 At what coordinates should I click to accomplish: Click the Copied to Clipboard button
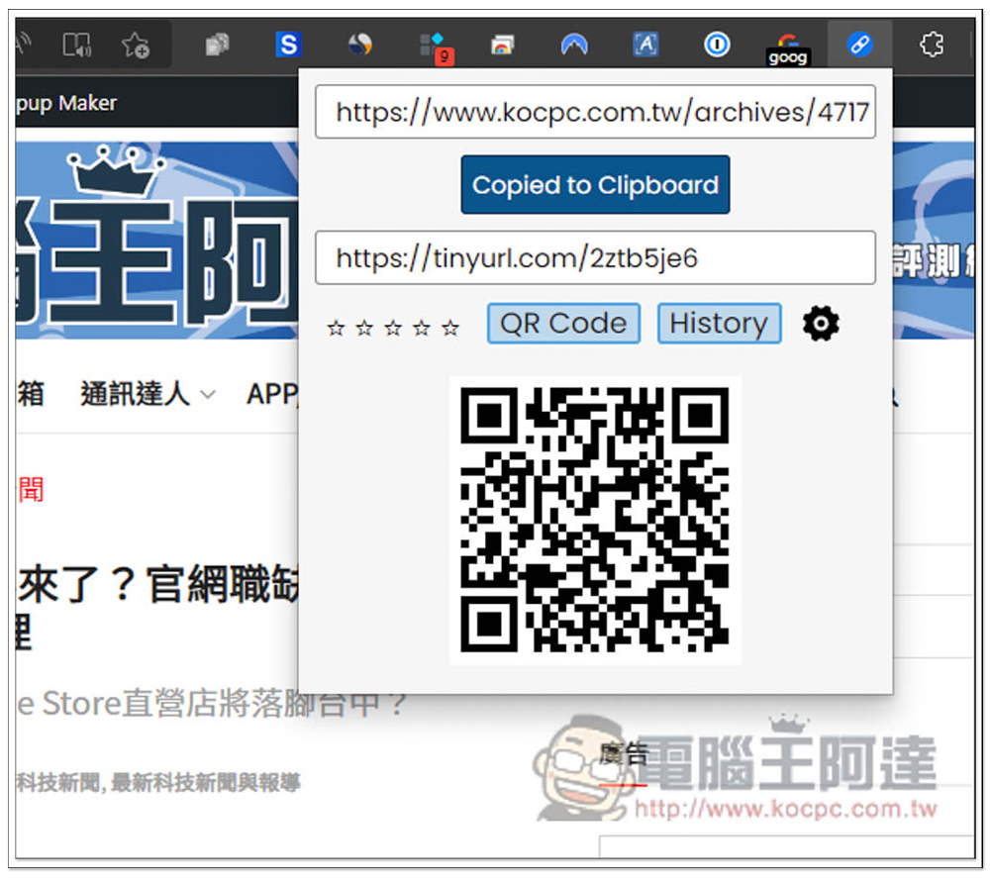coord(595,185)
